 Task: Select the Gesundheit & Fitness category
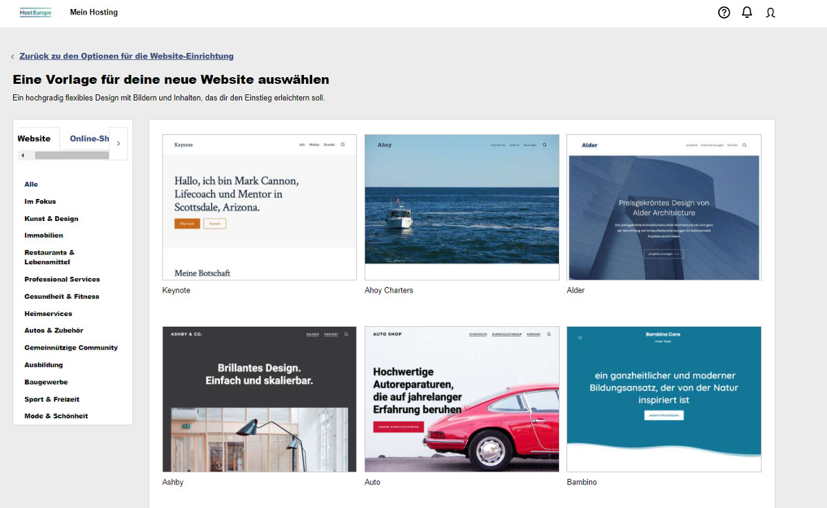(x=62, y=297)
